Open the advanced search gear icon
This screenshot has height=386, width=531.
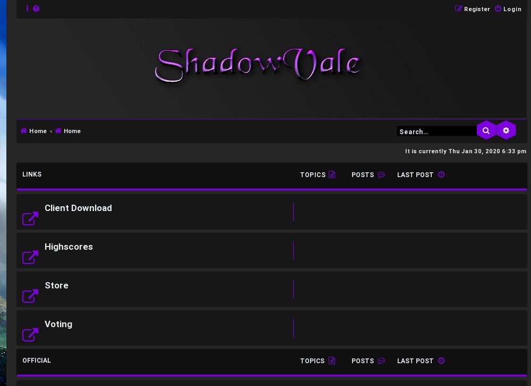(x=506, y=130)
